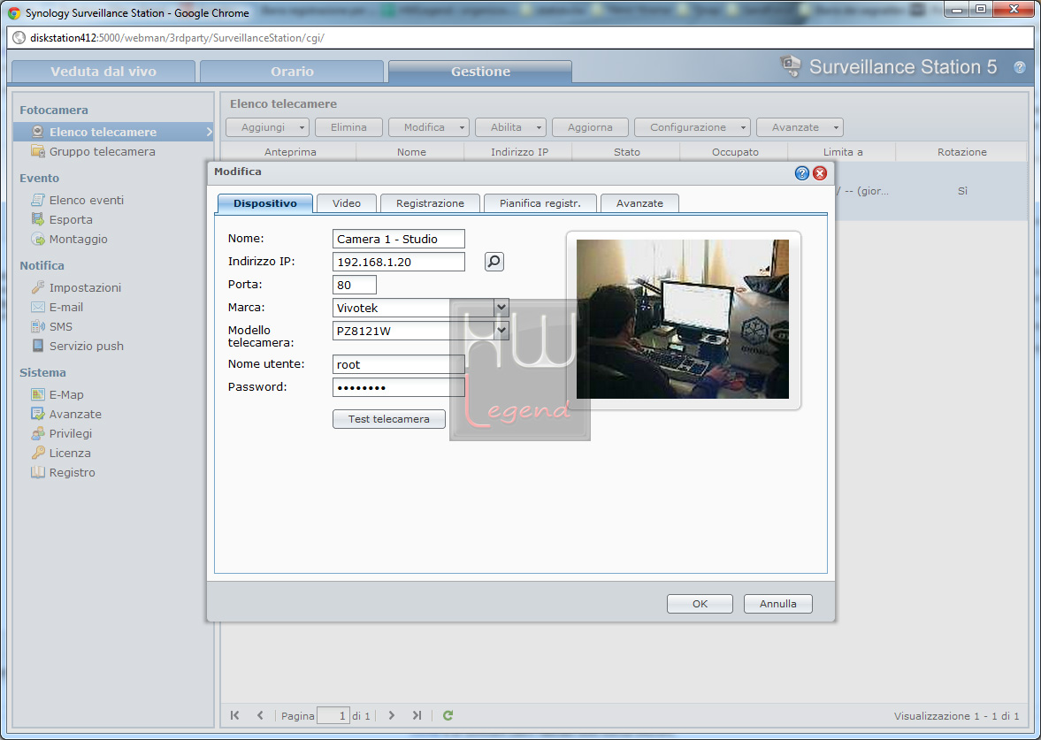Go to last page icon
Viewport: 1041px width, 740px height.
click(x=417, y=715)
